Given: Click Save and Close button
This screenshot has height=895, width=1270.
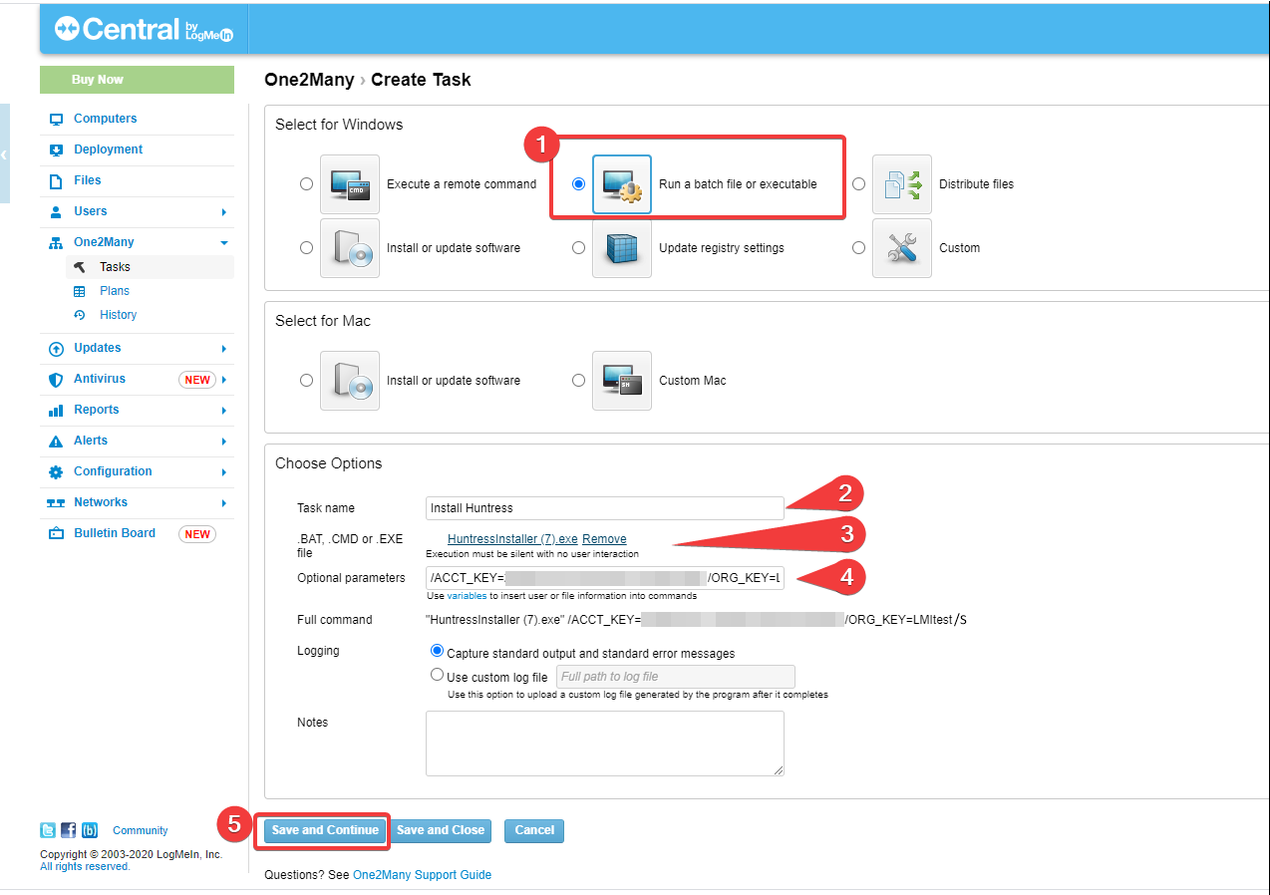Looking at the screenshot, I should pyautogui.click(x=441, y=830).
